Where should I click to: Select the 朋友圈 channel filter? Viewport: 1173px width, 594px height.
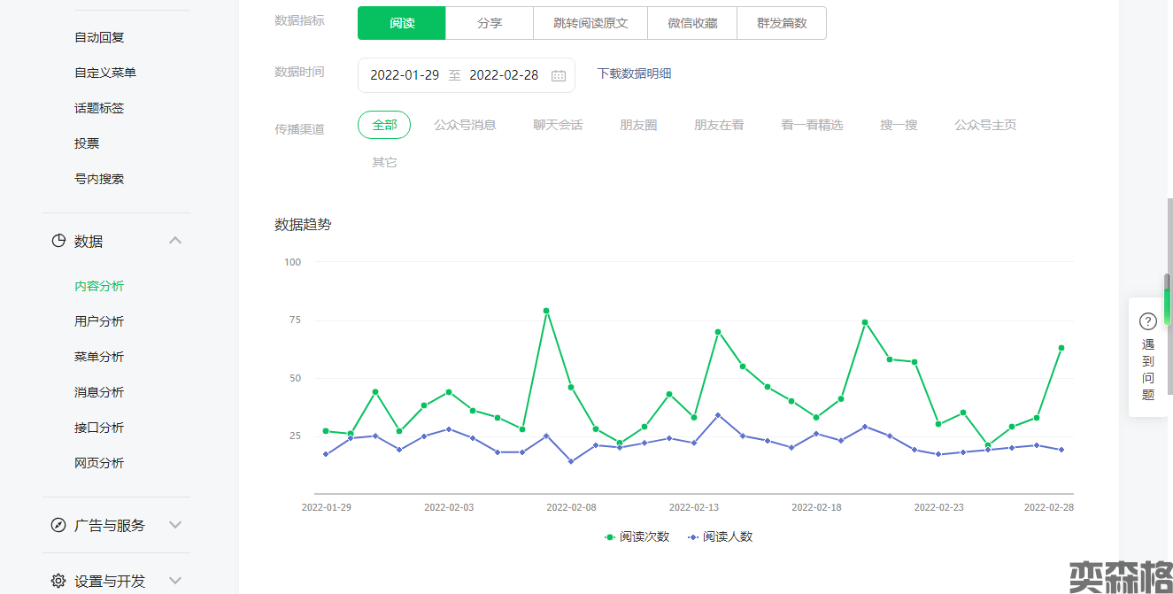coord(638,125)
